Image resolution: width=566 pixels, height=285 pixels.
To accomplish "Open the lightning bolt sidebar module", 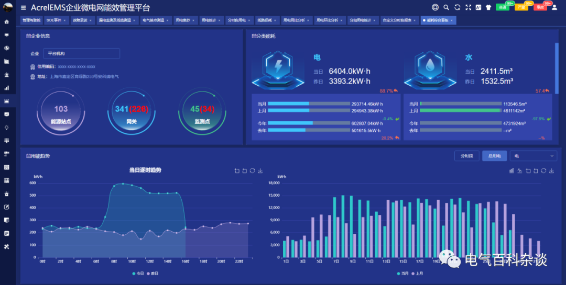I will coord(6,48).
